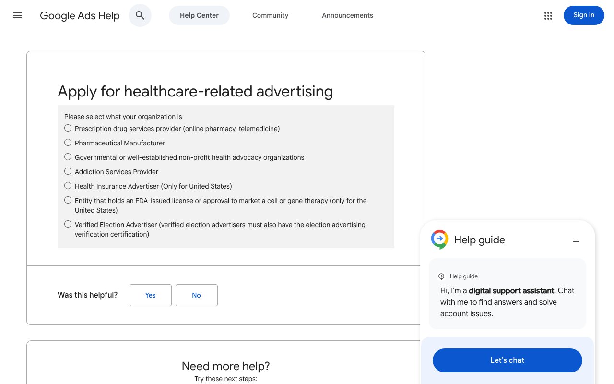Choose Governmental or non-profit health advocacy option

pyautogui.click(x=68, y=157)
